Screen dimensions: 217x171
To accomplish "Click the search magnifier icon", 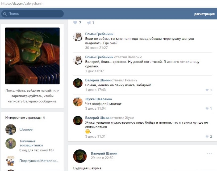I will (5, 14).
